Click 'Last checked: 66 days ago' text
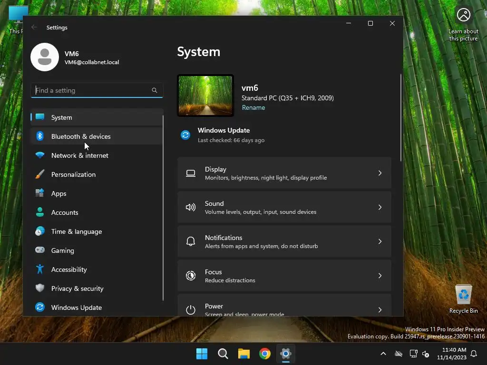The width and height of the screenshot is (487, 365). coord(231,140)
